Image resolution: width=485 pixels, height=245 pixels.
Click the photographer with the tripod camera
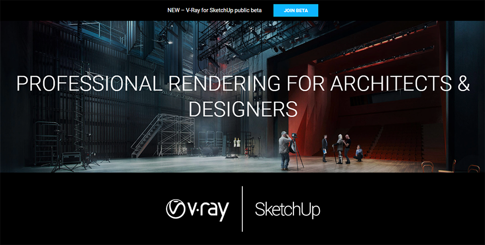tap(285, 150)
